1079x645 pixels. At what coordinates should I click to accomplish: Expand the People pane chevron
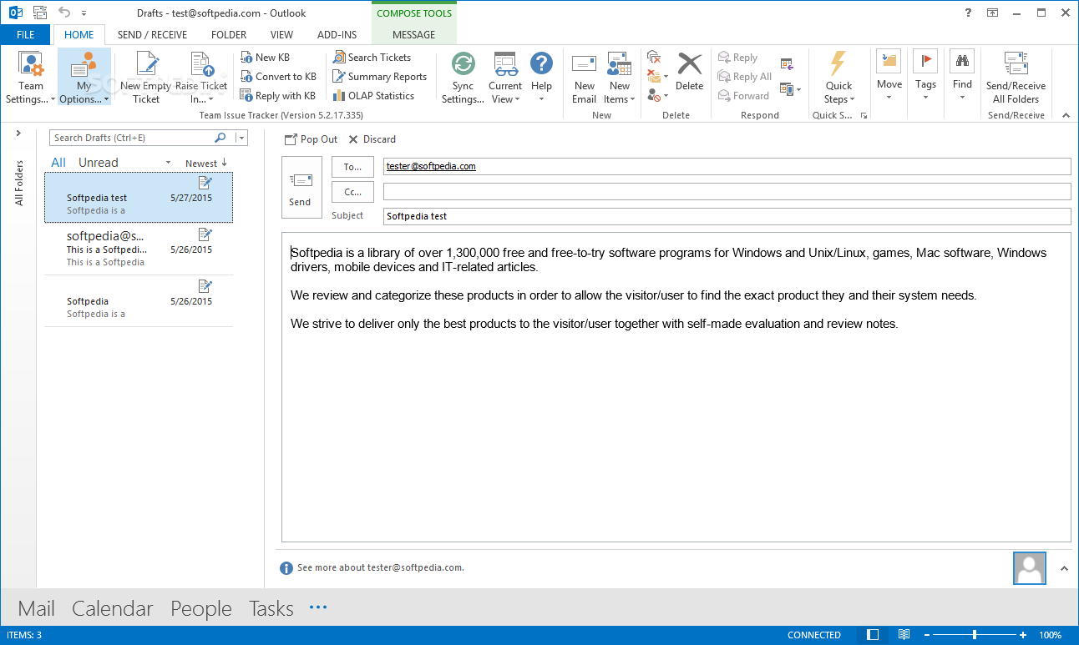click(1064, 568)
